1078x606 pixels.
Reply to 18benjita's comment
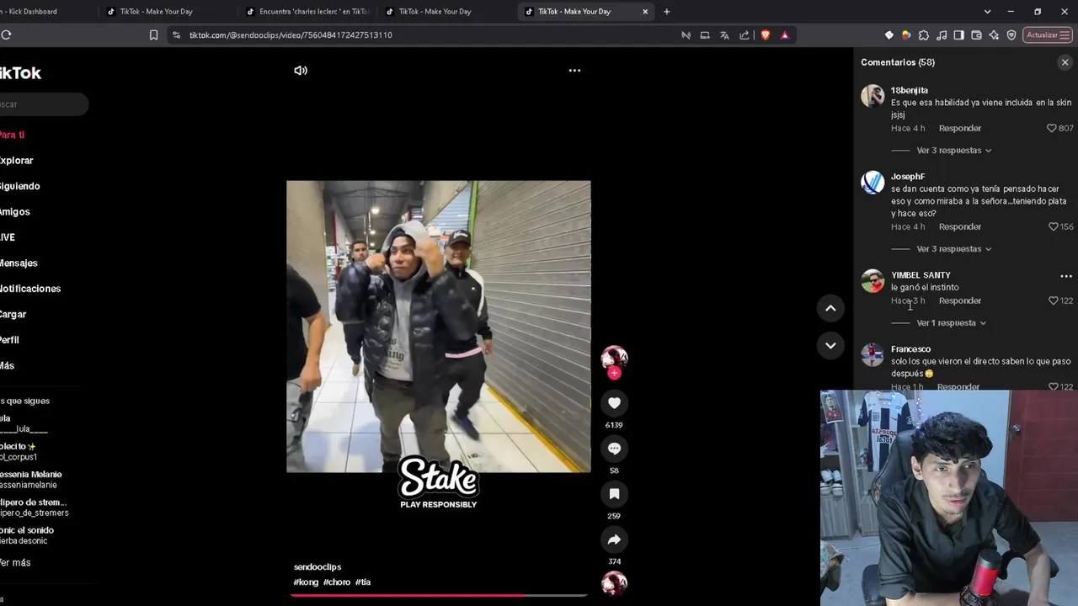[960, 129]
